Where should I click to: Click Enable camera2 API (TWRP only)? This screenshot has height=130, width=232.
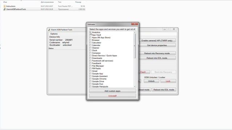tap(157, 40)
